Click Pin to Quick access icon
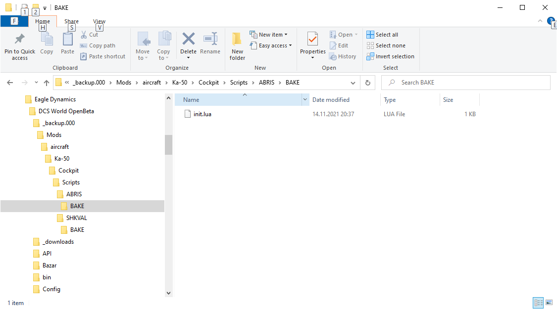The image size is (557, 309). point(19,39)
